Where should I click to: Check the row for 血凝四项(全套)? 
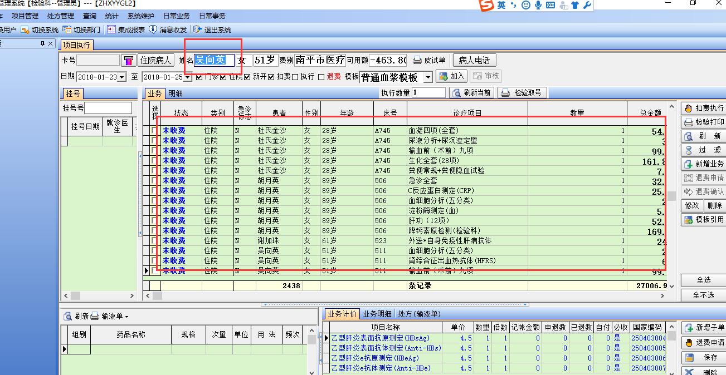click(154, 131)
